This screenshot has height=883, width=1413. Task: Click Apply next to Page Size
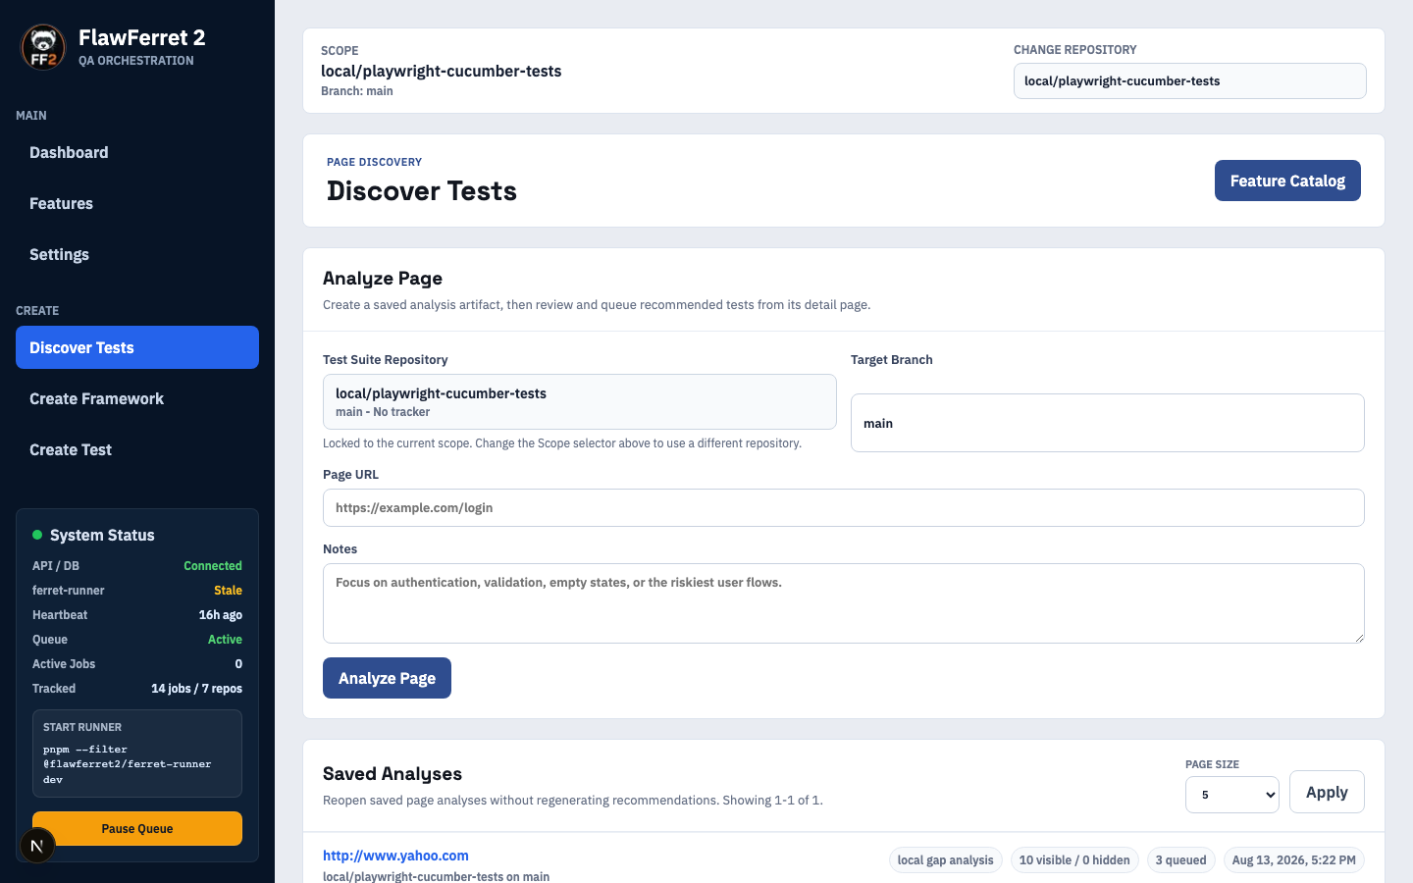pos(1327,792)
